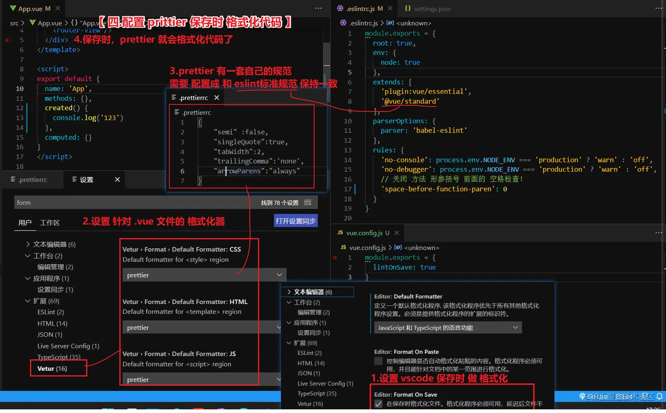The image size is (666, 413).
Task: Click <unknown> in vue.config.js breadcrumb
Action: click(x=422, y=248)
